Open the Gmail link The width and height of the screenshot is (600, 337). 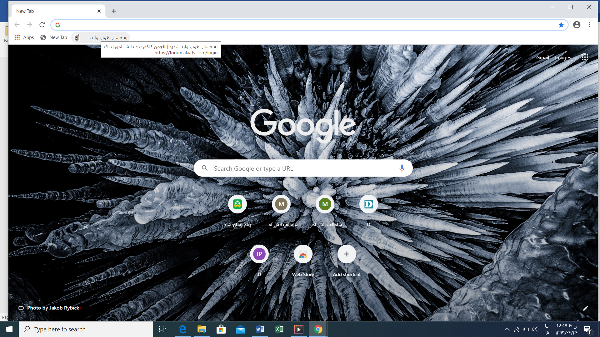(x=542, y=58)
